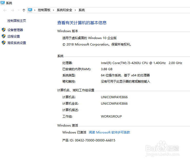Open 控制面板 breadcrumb item

44,10
